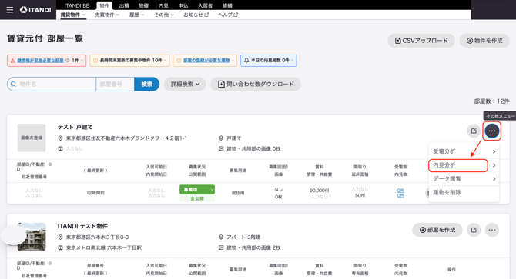The image size is (516, 279).
Task: Click the info icon beside 部屋ID in first card
Action: click(x=50, y=164)
